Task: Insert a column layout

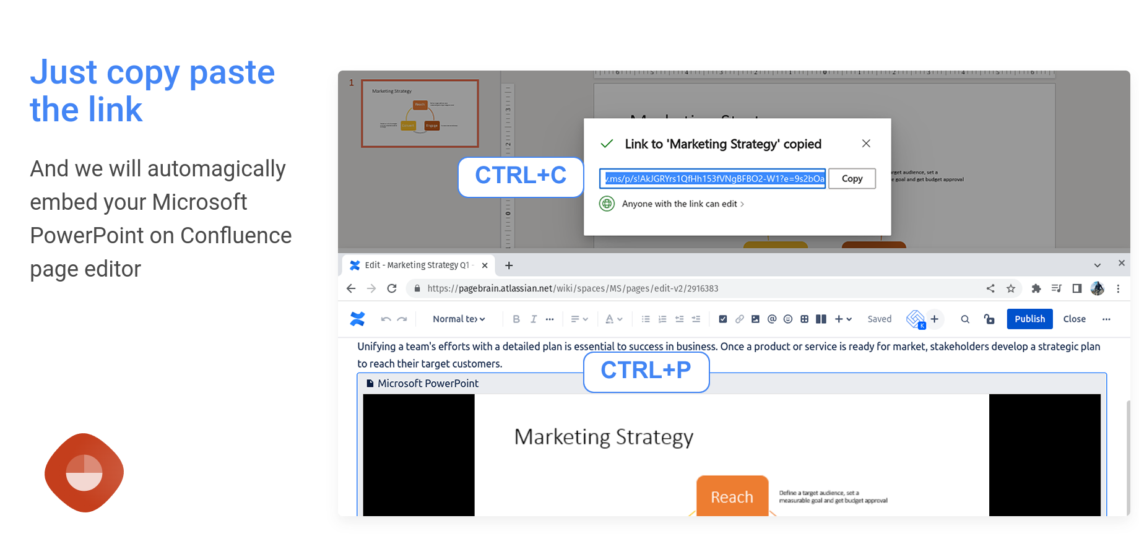Action: 821,319
